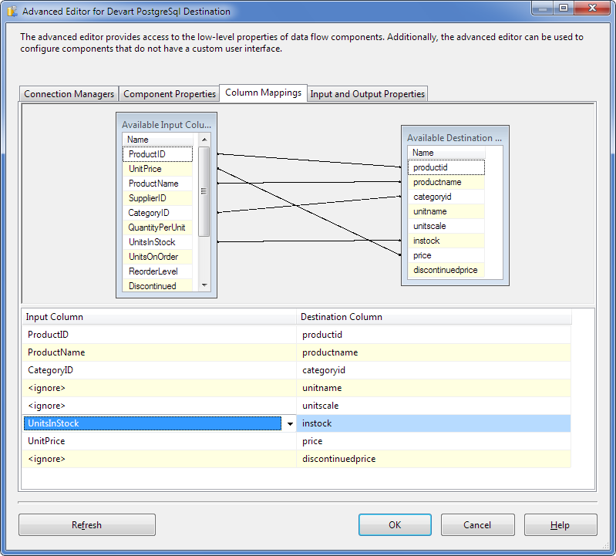616x556 pixels.
Task: Select QuantityPerUnit in input columns list
Action: tap(157, 227)
